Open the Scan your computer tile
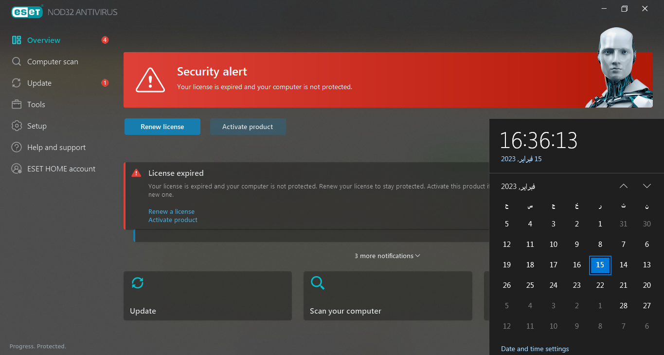This screenshot has height=355, width=664. click(x=388, y=296)
